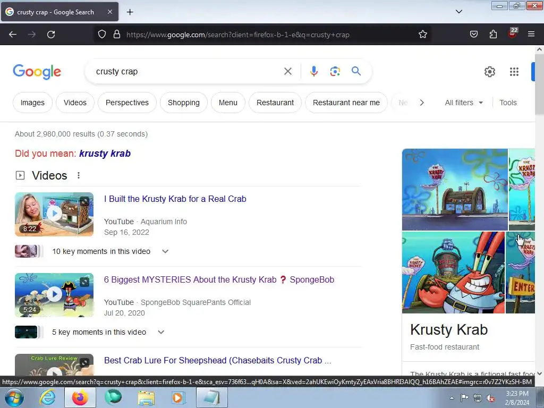Submit search with the magnifying glass icon
Image resolution: width=544 pixels, height=408 pixels.
356,72
